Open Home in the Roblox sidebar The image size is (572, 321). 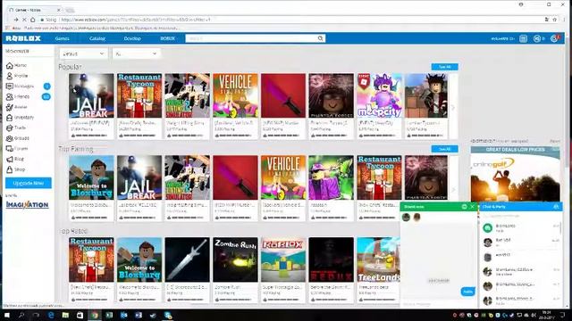coord(16,65)
